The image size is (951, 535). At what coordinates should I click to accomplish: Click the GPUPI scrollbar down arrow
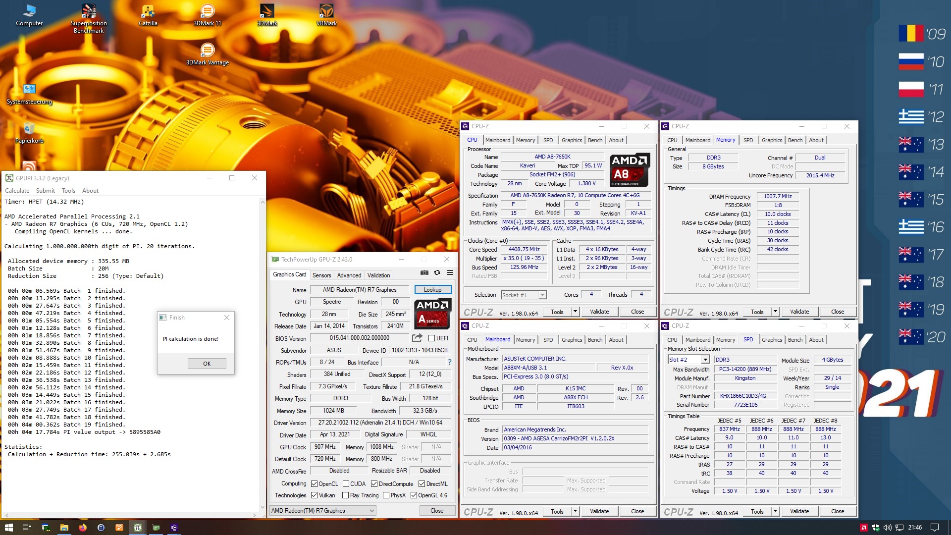263,507
